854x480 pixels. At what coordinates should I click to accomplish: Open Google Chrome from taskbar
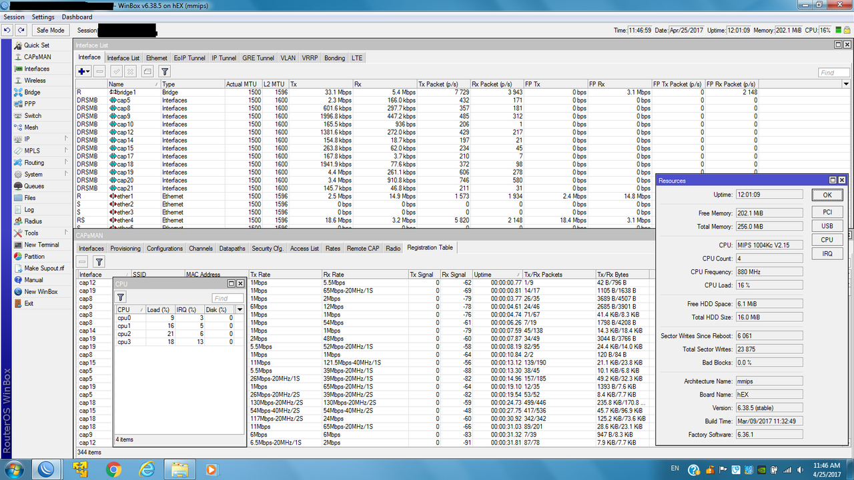click(113, 469)
